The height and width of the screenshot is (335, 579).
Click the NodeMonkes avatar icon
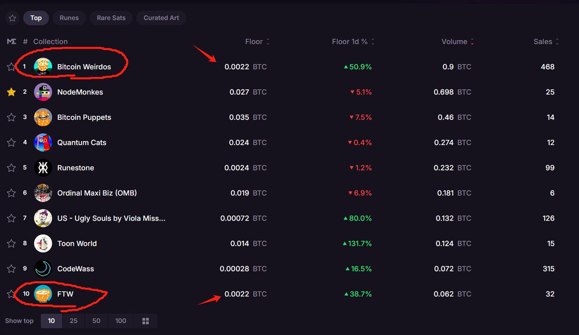coord(43,92)
